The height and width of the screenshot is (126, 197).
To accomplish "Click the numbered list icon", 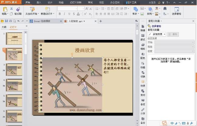I will (x=103, y=9).
